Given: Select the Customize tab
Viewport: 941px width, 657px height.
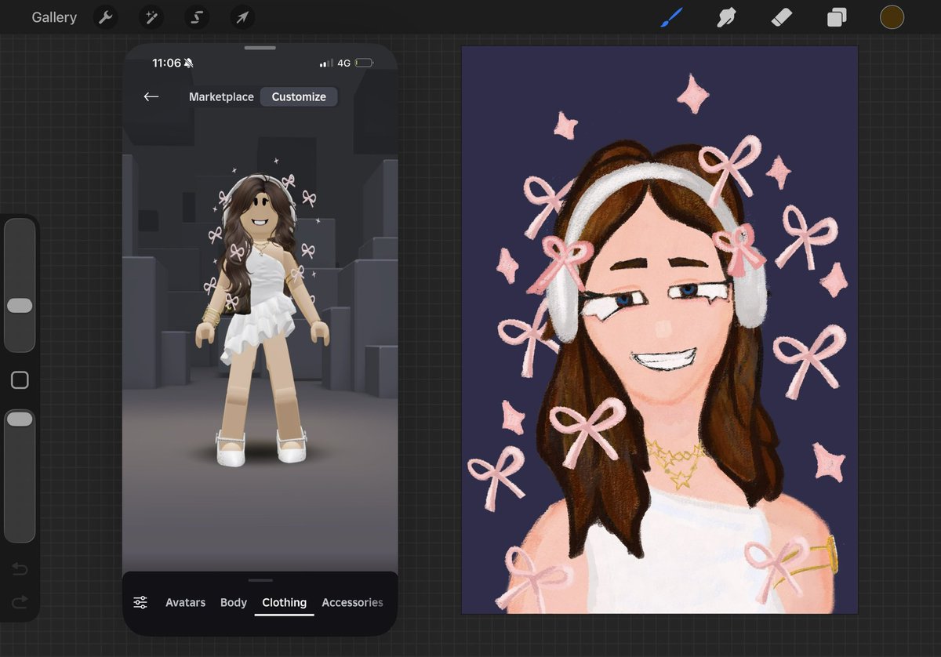Looking at the screenshot, I should 299,96.
